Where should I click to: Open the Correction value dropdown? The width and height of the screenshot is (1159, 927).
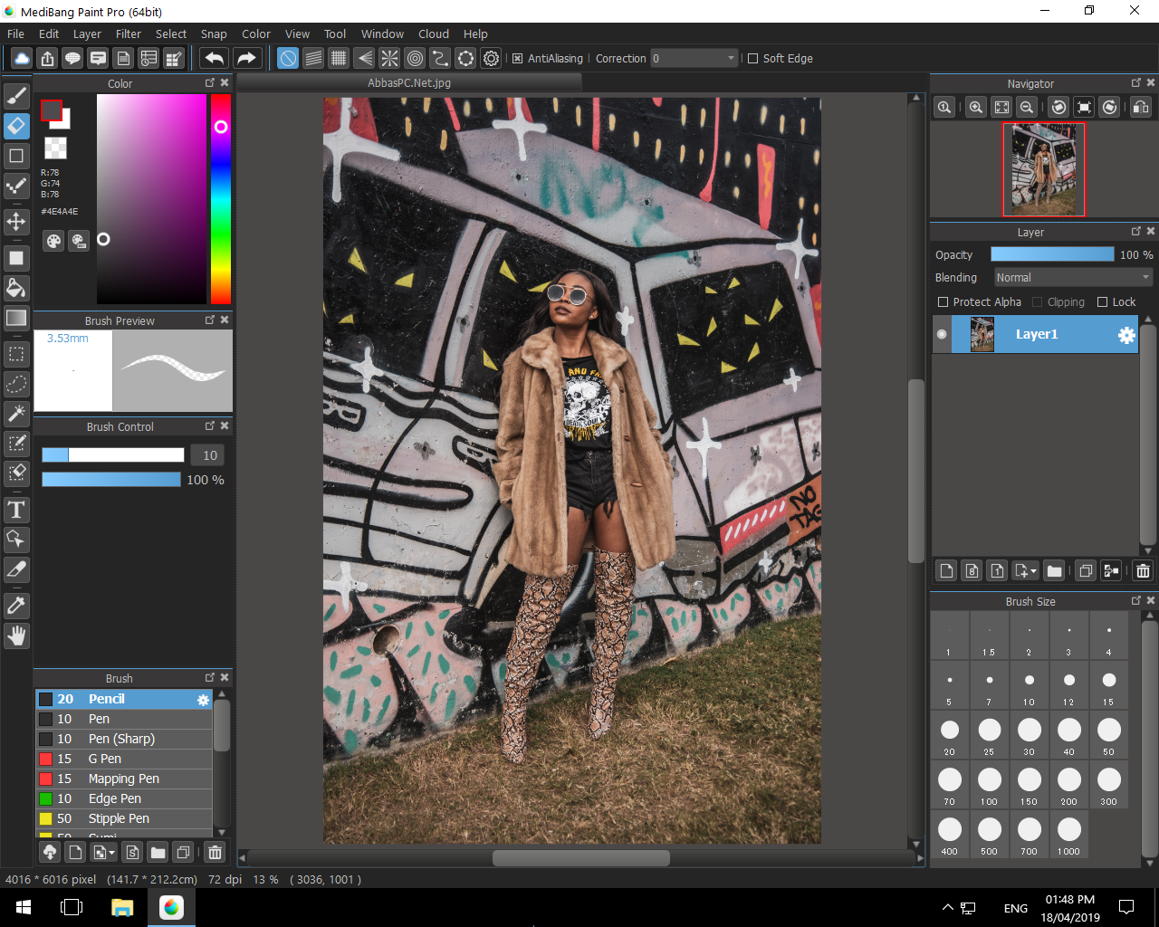click(694, 58)
